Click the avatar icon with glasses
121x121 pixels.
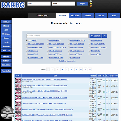pos(7,112)
